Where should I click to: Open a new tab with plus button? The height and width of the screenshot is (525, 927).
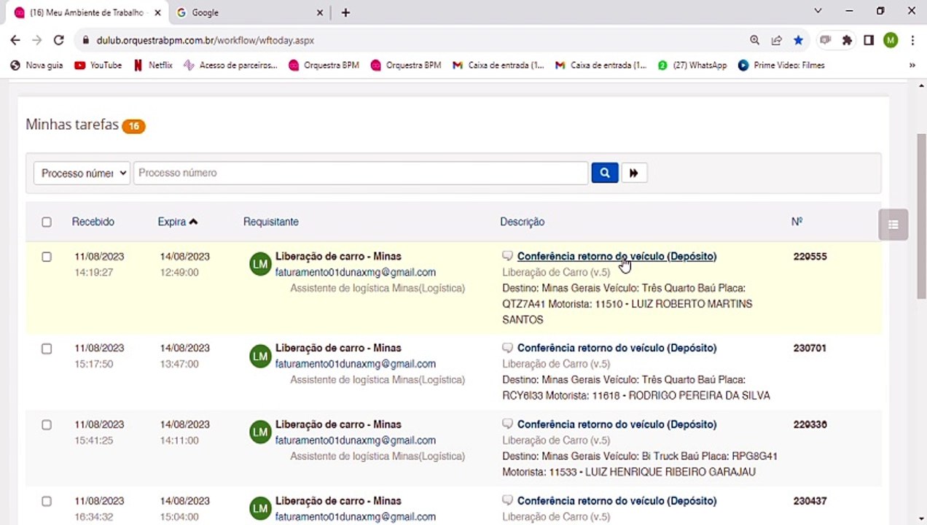coord(345,12)
